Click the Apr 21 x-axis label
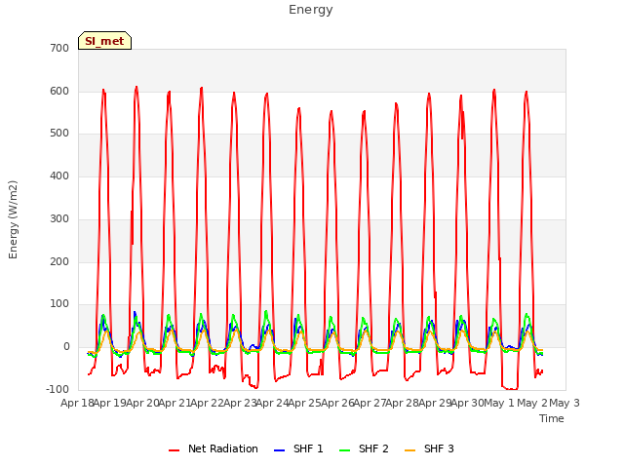The image size is (624, 468). click(x=175, y=403)
